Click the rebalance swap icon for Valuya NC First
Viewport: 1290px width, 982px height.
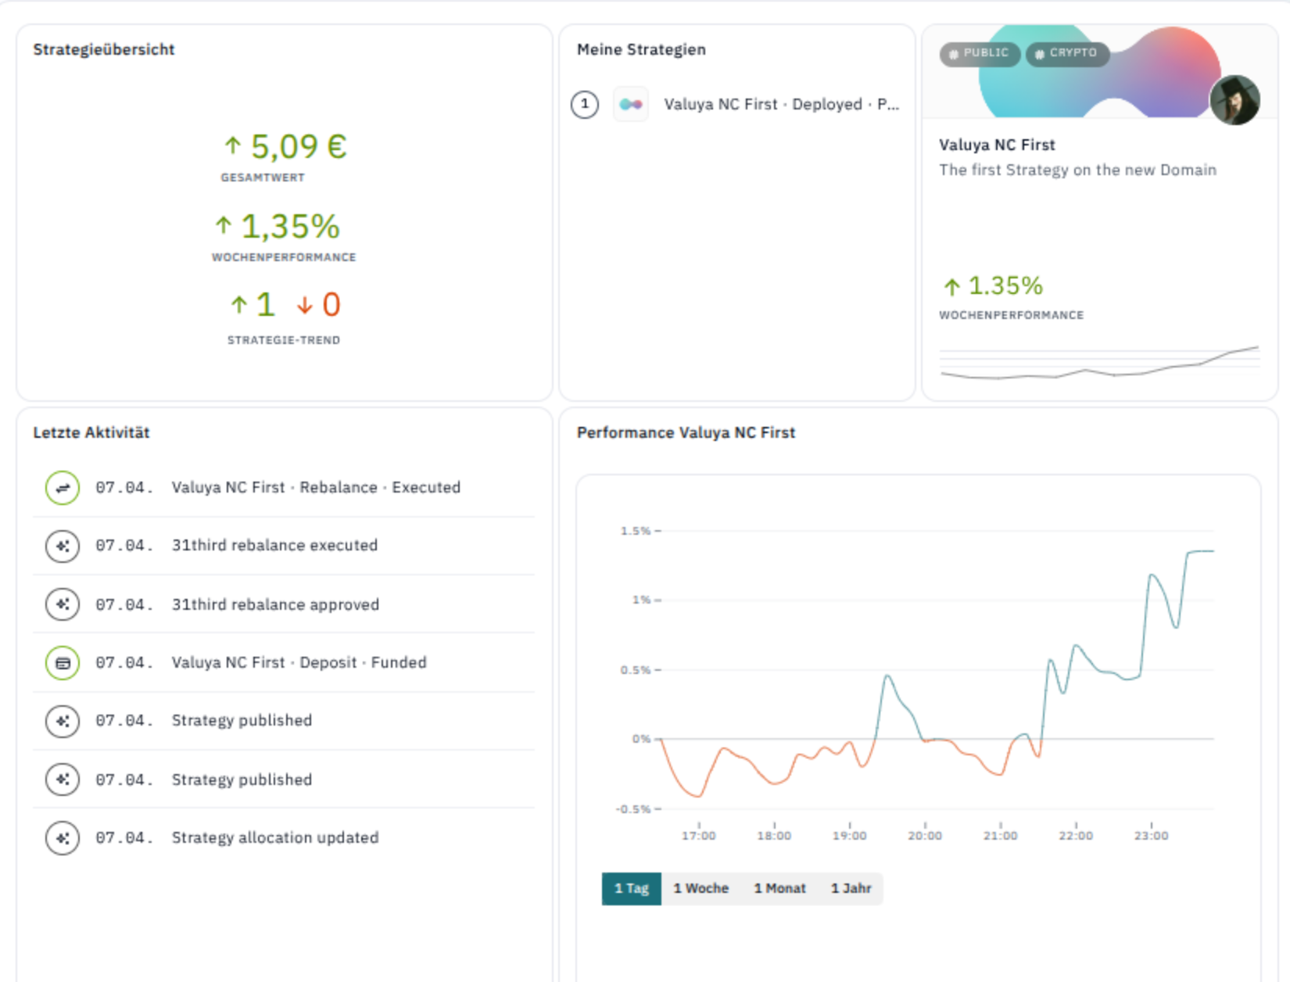[x=63, y=488]
